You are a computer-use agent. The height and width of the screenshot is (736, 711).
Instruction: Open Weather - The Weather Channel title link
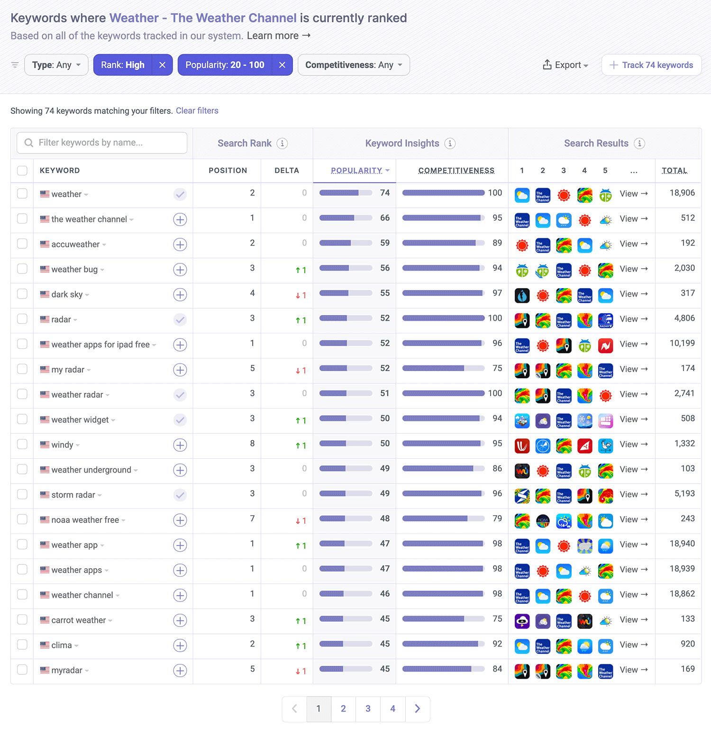[x=203, y=18]
